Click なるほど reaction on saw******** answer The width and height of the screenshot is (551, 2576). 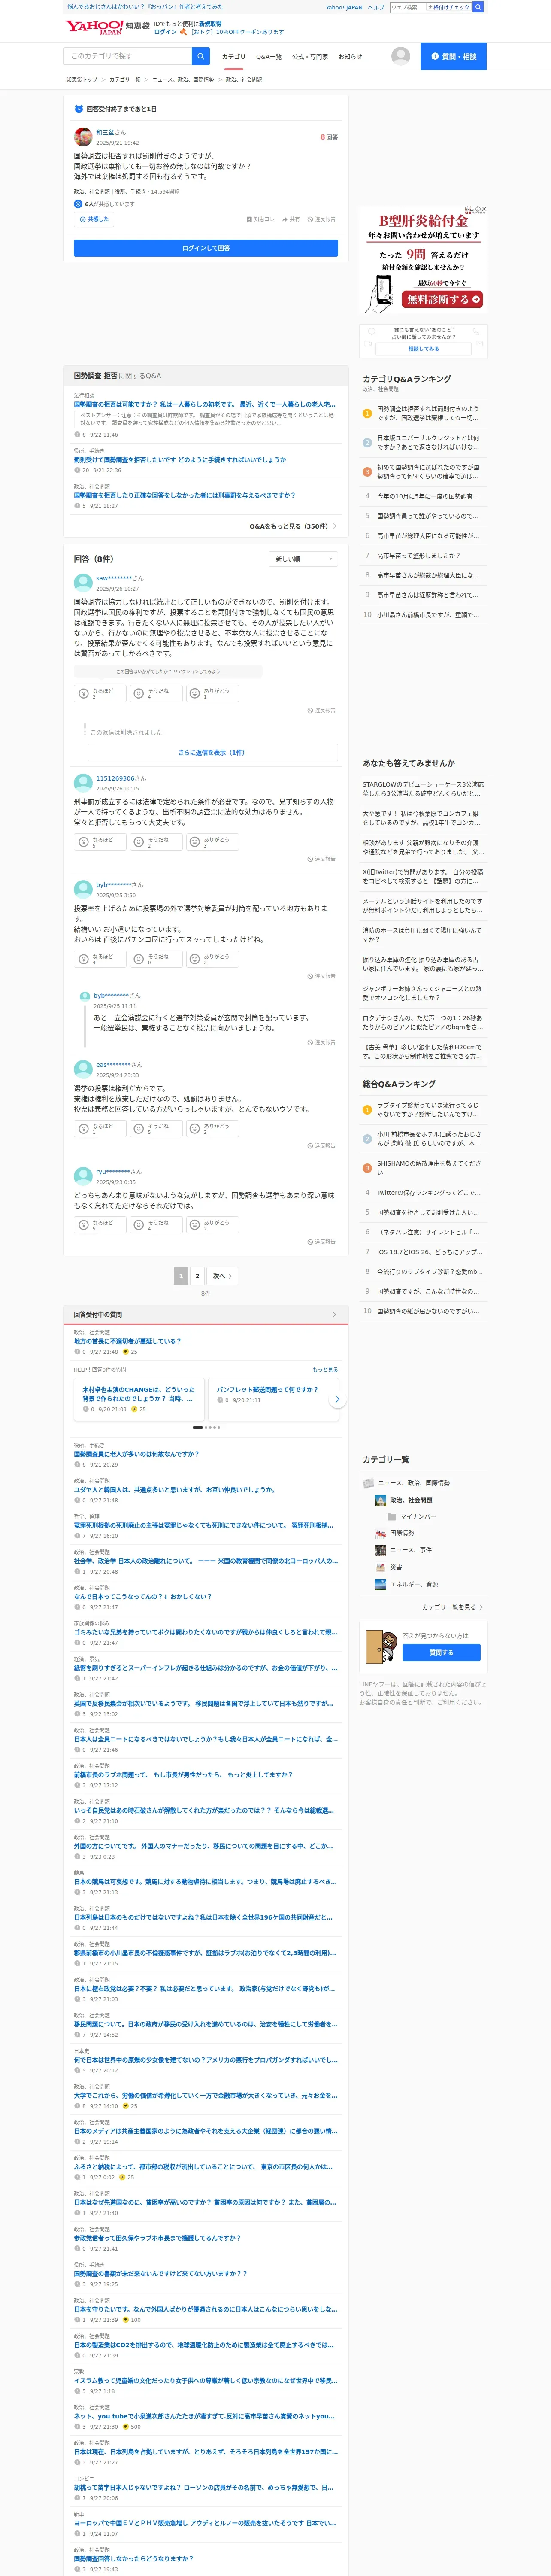(x=99, y=693)
